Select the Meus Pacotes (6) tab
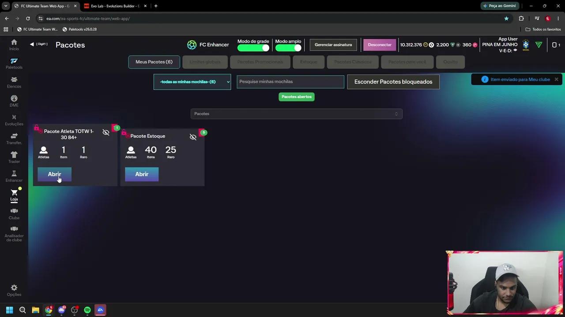 pos(154,62)
